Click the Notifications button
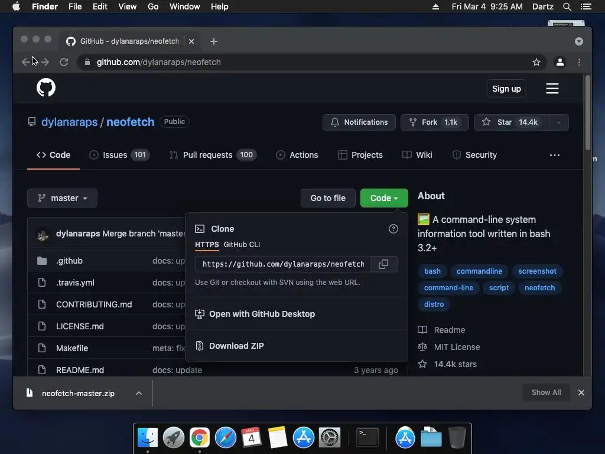605x454 pixels. [359, 122]
